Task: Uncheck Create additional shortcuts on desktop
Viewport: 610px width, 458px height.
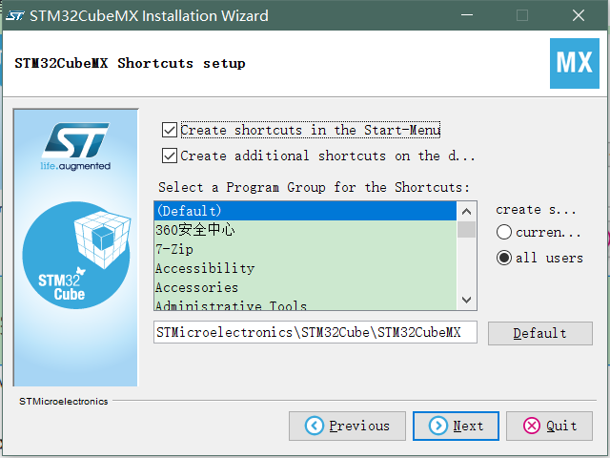Action: (x=170, y=156)
